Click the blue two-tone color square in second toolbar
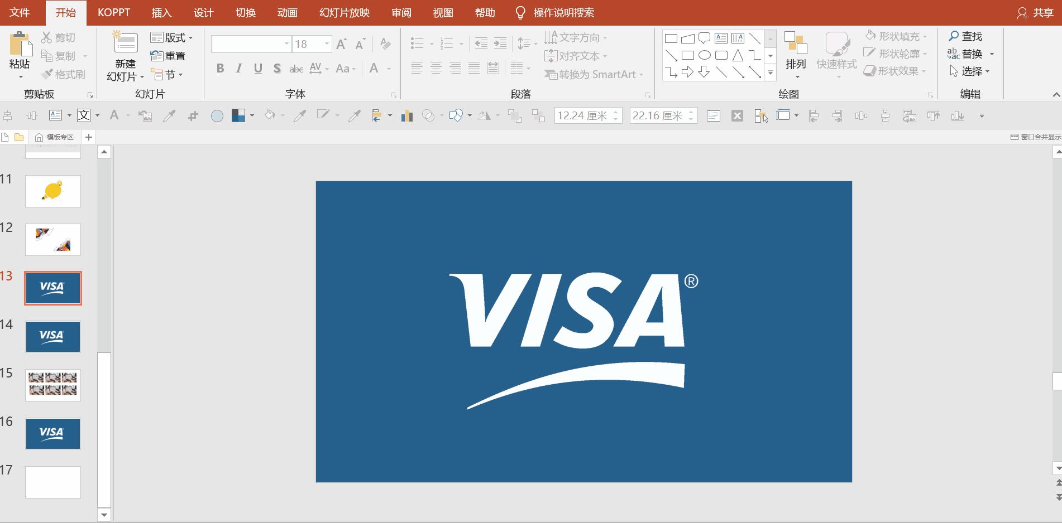This screenshot has height=523, width=1062. tap(238, 115)
